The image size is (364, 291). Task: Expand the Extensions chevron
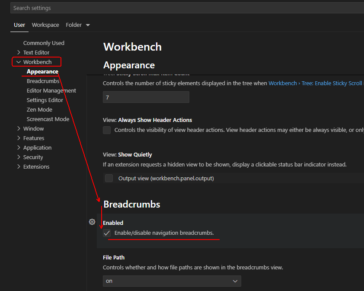(19, 166)
